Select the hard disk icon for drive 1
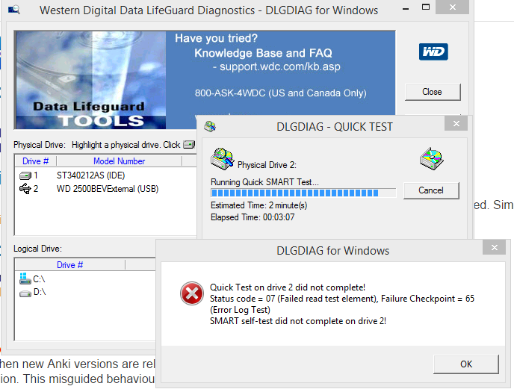 (x=25, y=176)
